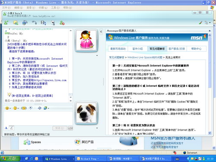Viewport: 216px width, 162px height.
Task: Close the Messenger客户服务机器人 panel
Action: 210,31
